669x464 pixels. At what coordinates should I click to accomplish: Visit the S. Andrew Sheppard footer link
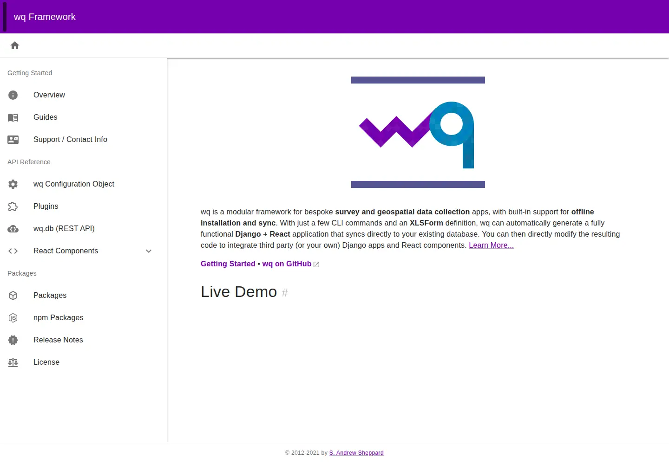pyautogui.click(x=356, y=453)
